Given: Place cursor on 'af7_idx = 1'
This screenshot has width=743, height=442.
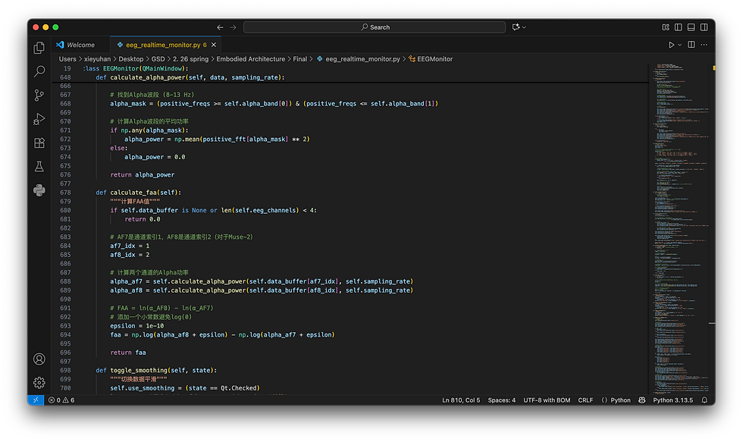Looking at the screenshot, I should 130,246.
